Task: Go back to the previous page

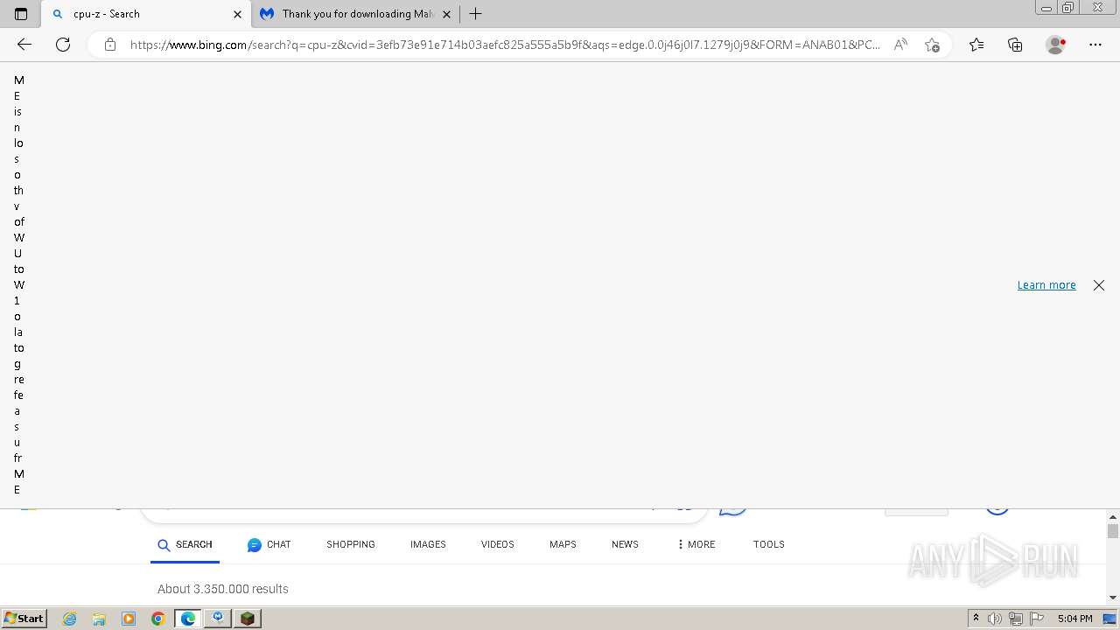Action: pos(24,45)
